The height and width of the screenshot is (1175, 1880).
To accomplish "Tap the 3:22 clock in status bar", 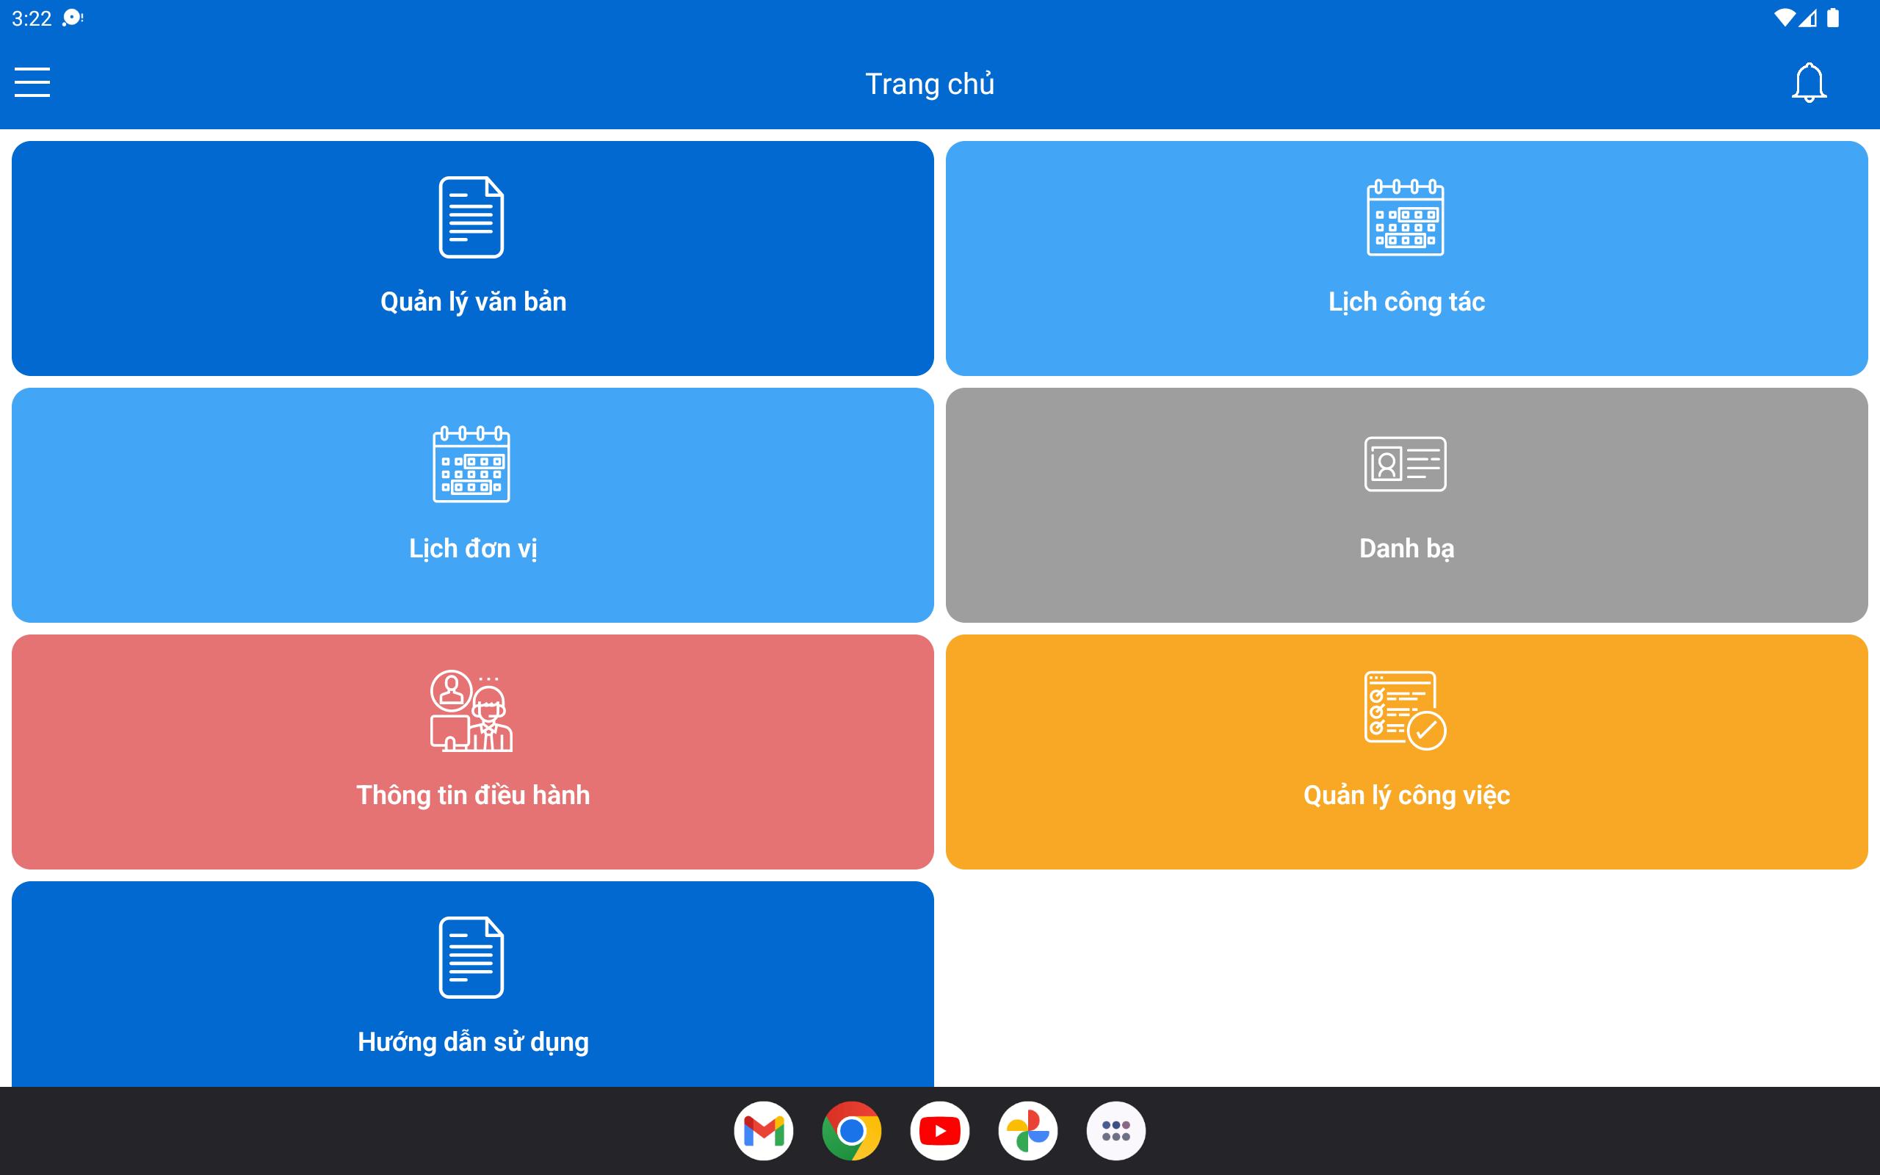I will [x=31, y=18].
